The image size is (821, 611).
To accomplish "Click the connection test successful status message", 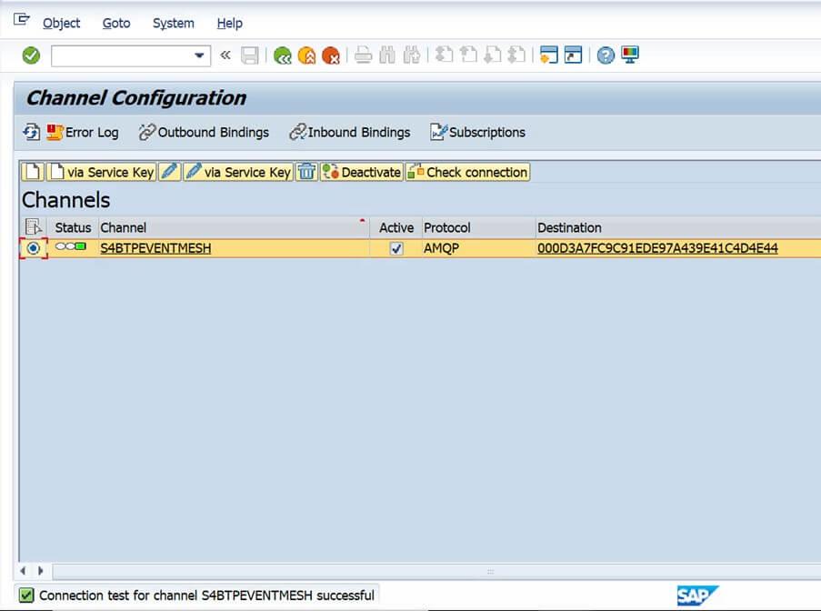I will tap(206, 596).
